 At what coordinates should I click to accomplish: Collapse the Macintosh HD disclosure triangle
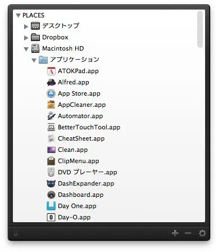click(x=26, y=49)
